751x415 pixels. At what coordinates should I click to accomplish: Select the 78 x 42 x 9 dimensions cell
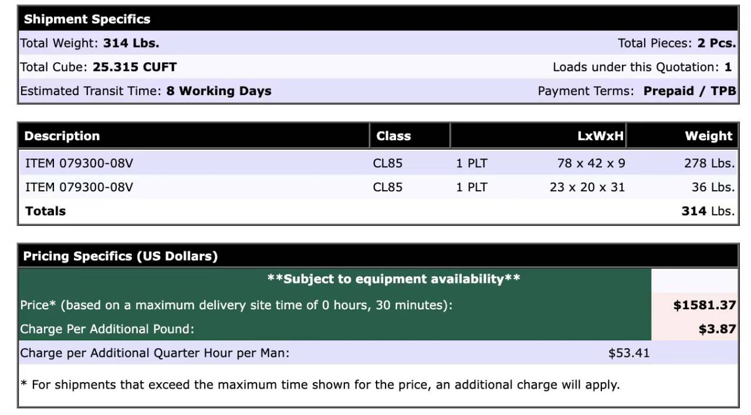tap(591, 163)
